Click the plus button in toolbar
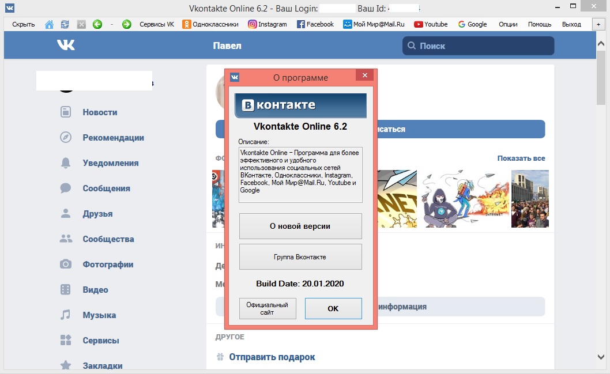This screenshot has width=610, height=374. (x=598, y=24)
